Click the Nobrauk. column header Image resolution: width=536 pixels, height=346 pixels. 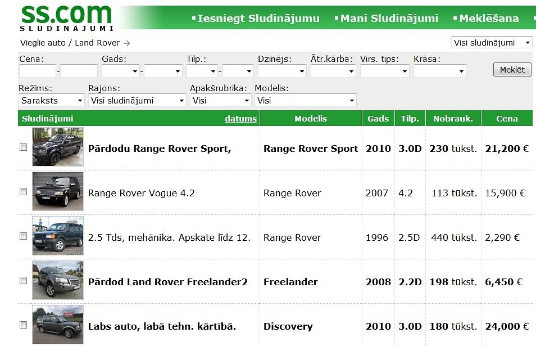coord(453,118)
